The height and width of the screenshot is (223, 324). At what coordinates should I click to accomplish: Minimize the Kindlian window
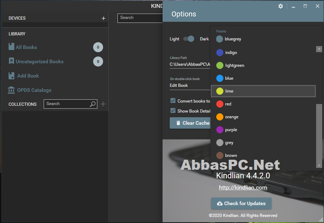click(x=293, y=6)
